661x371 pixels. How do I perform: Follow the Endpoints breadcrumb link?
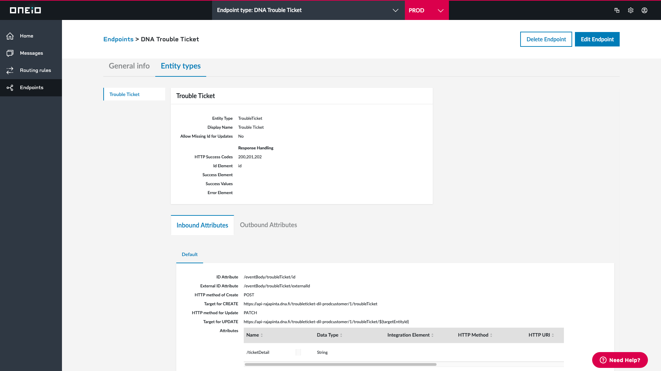(118, 39)
